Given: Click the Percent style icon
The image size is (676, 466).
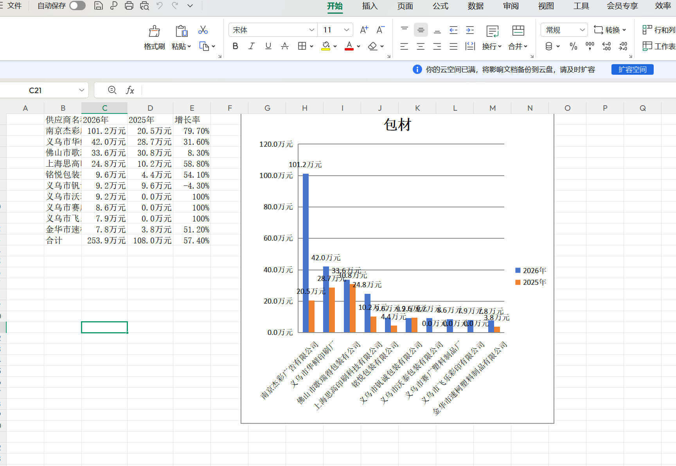Looking at the screenshot, I should pos(573,47).
